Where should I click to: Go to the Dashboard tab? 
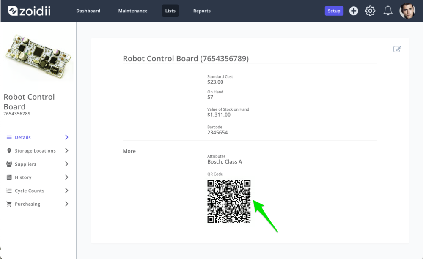[88, 11]
